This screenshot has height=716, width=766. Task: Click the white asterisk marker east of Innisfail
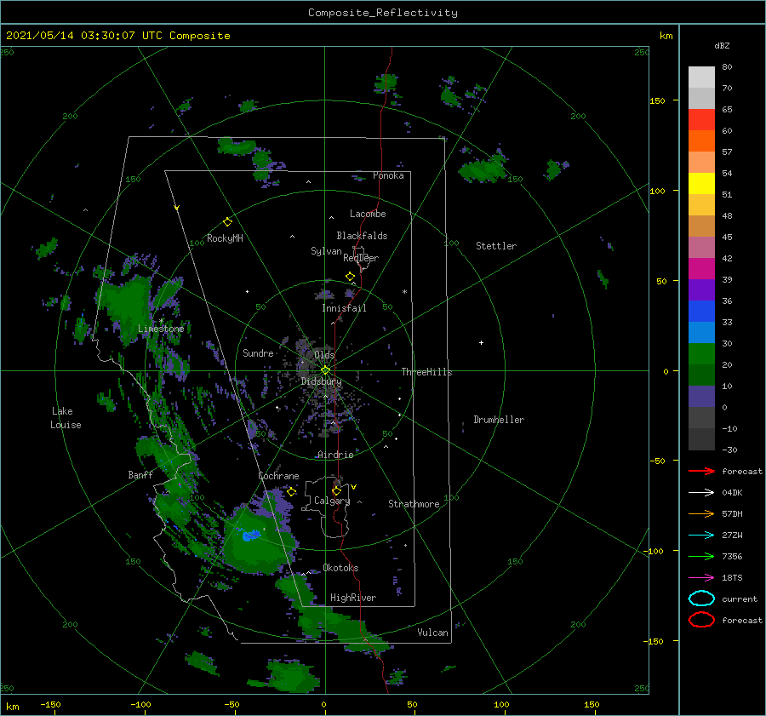point(404,292)
